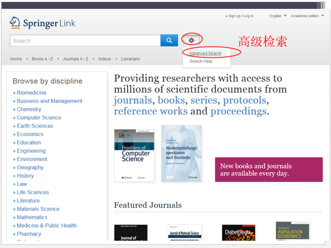Select Search Help in the dropdown
This screenshot has height=248, width=331.
[201, 61]
